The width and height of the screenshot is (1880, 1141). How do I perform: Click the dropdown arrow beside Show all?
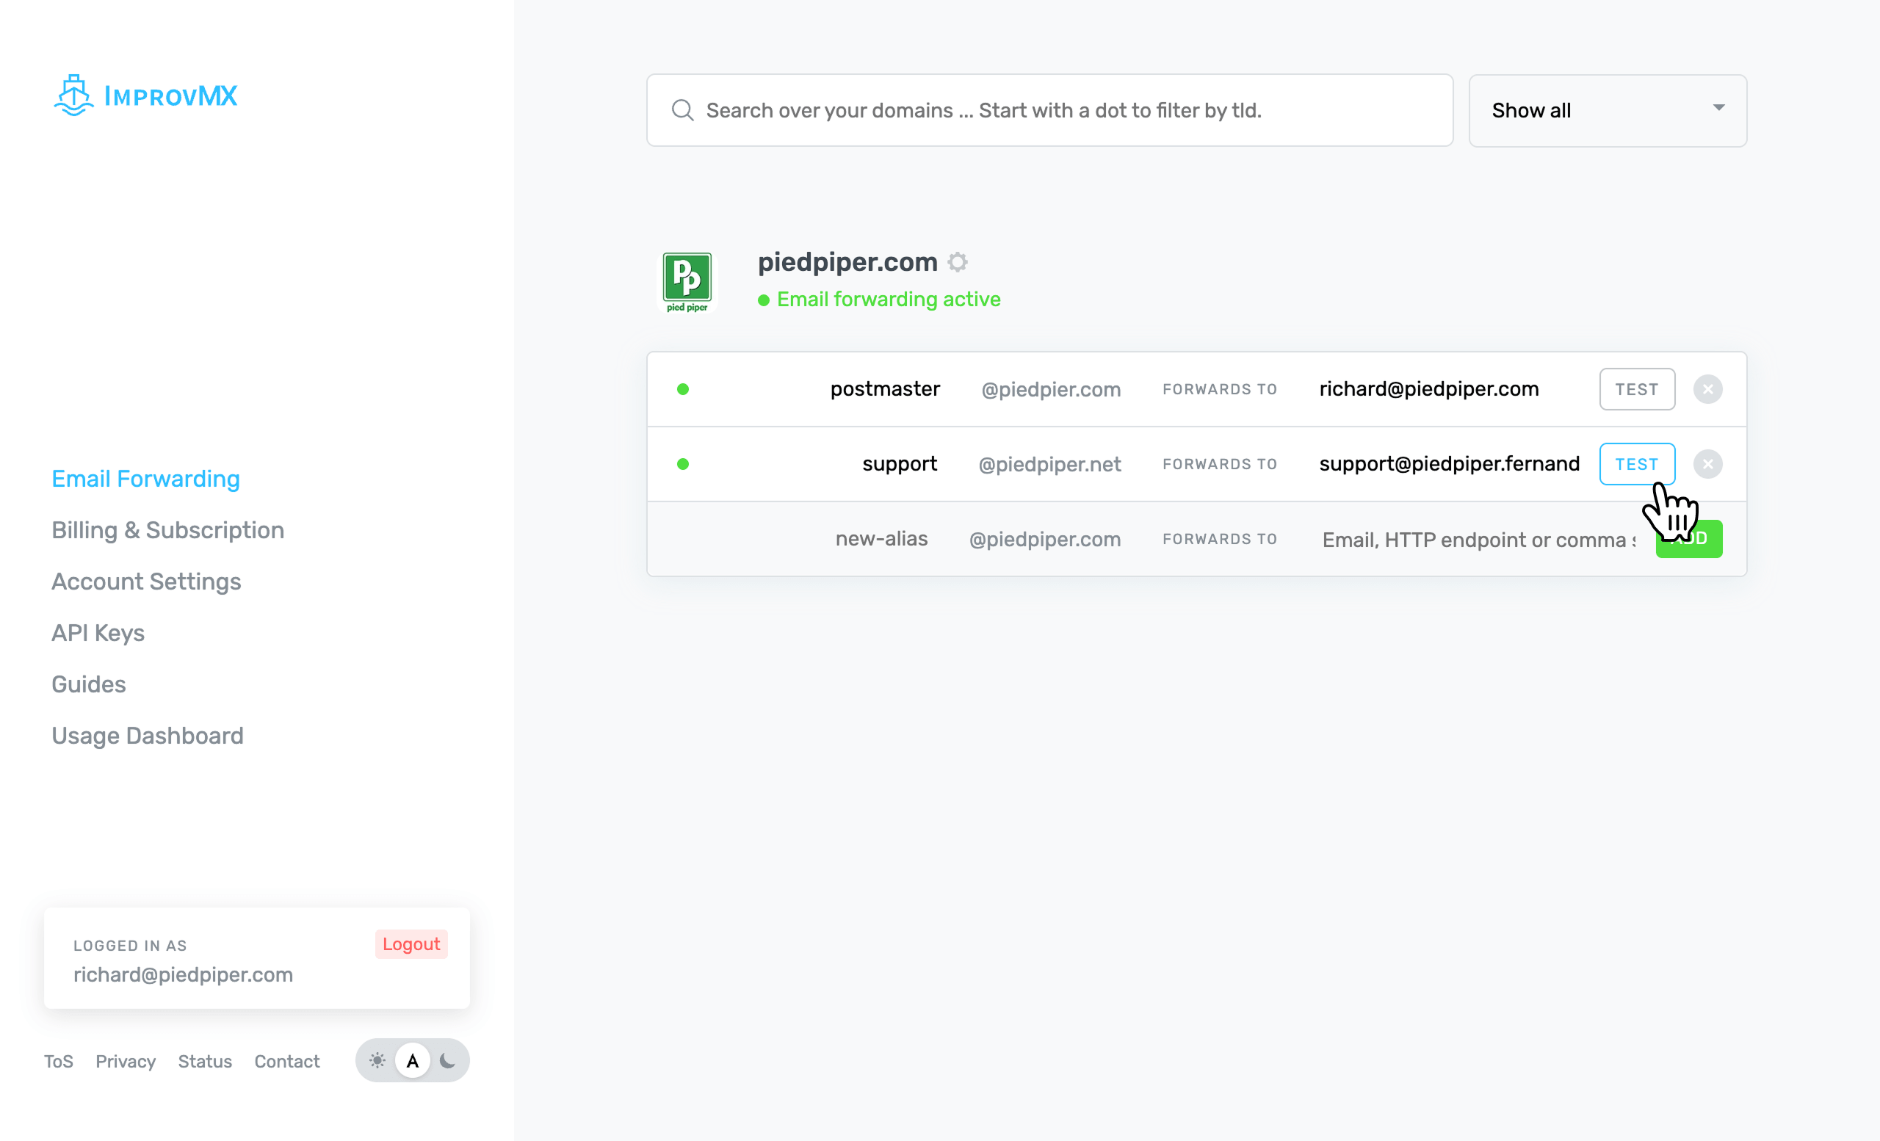[1718, 109]
